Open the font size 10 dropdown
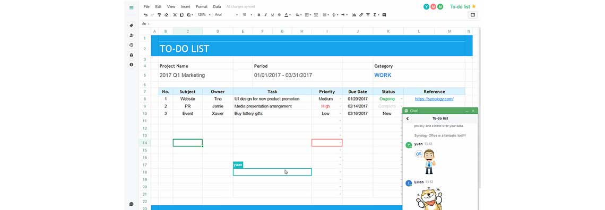The image size is (605, 210). pyautogui.click(x=247, y=15)
